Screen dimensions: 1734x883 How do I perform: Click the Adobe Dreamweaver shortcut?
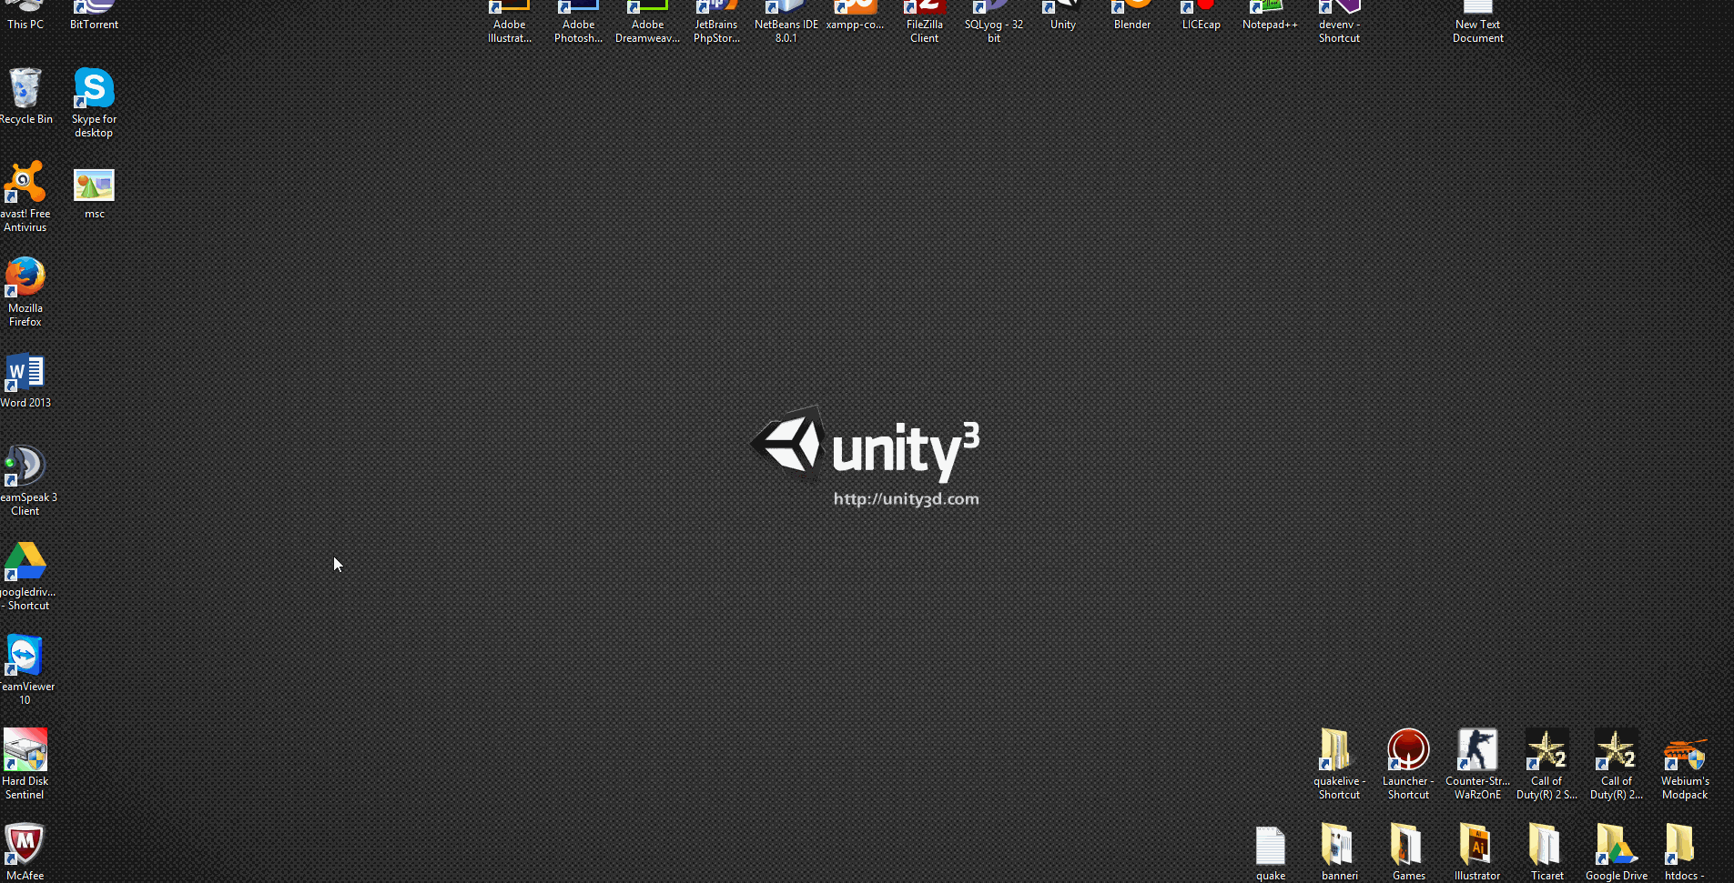(648, 22)
